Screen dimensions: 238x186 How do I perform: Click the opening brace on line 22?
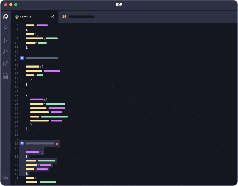pyautogui.click(x=27, y=95)
